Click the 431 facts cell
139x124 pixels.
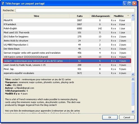click(79, 69)
